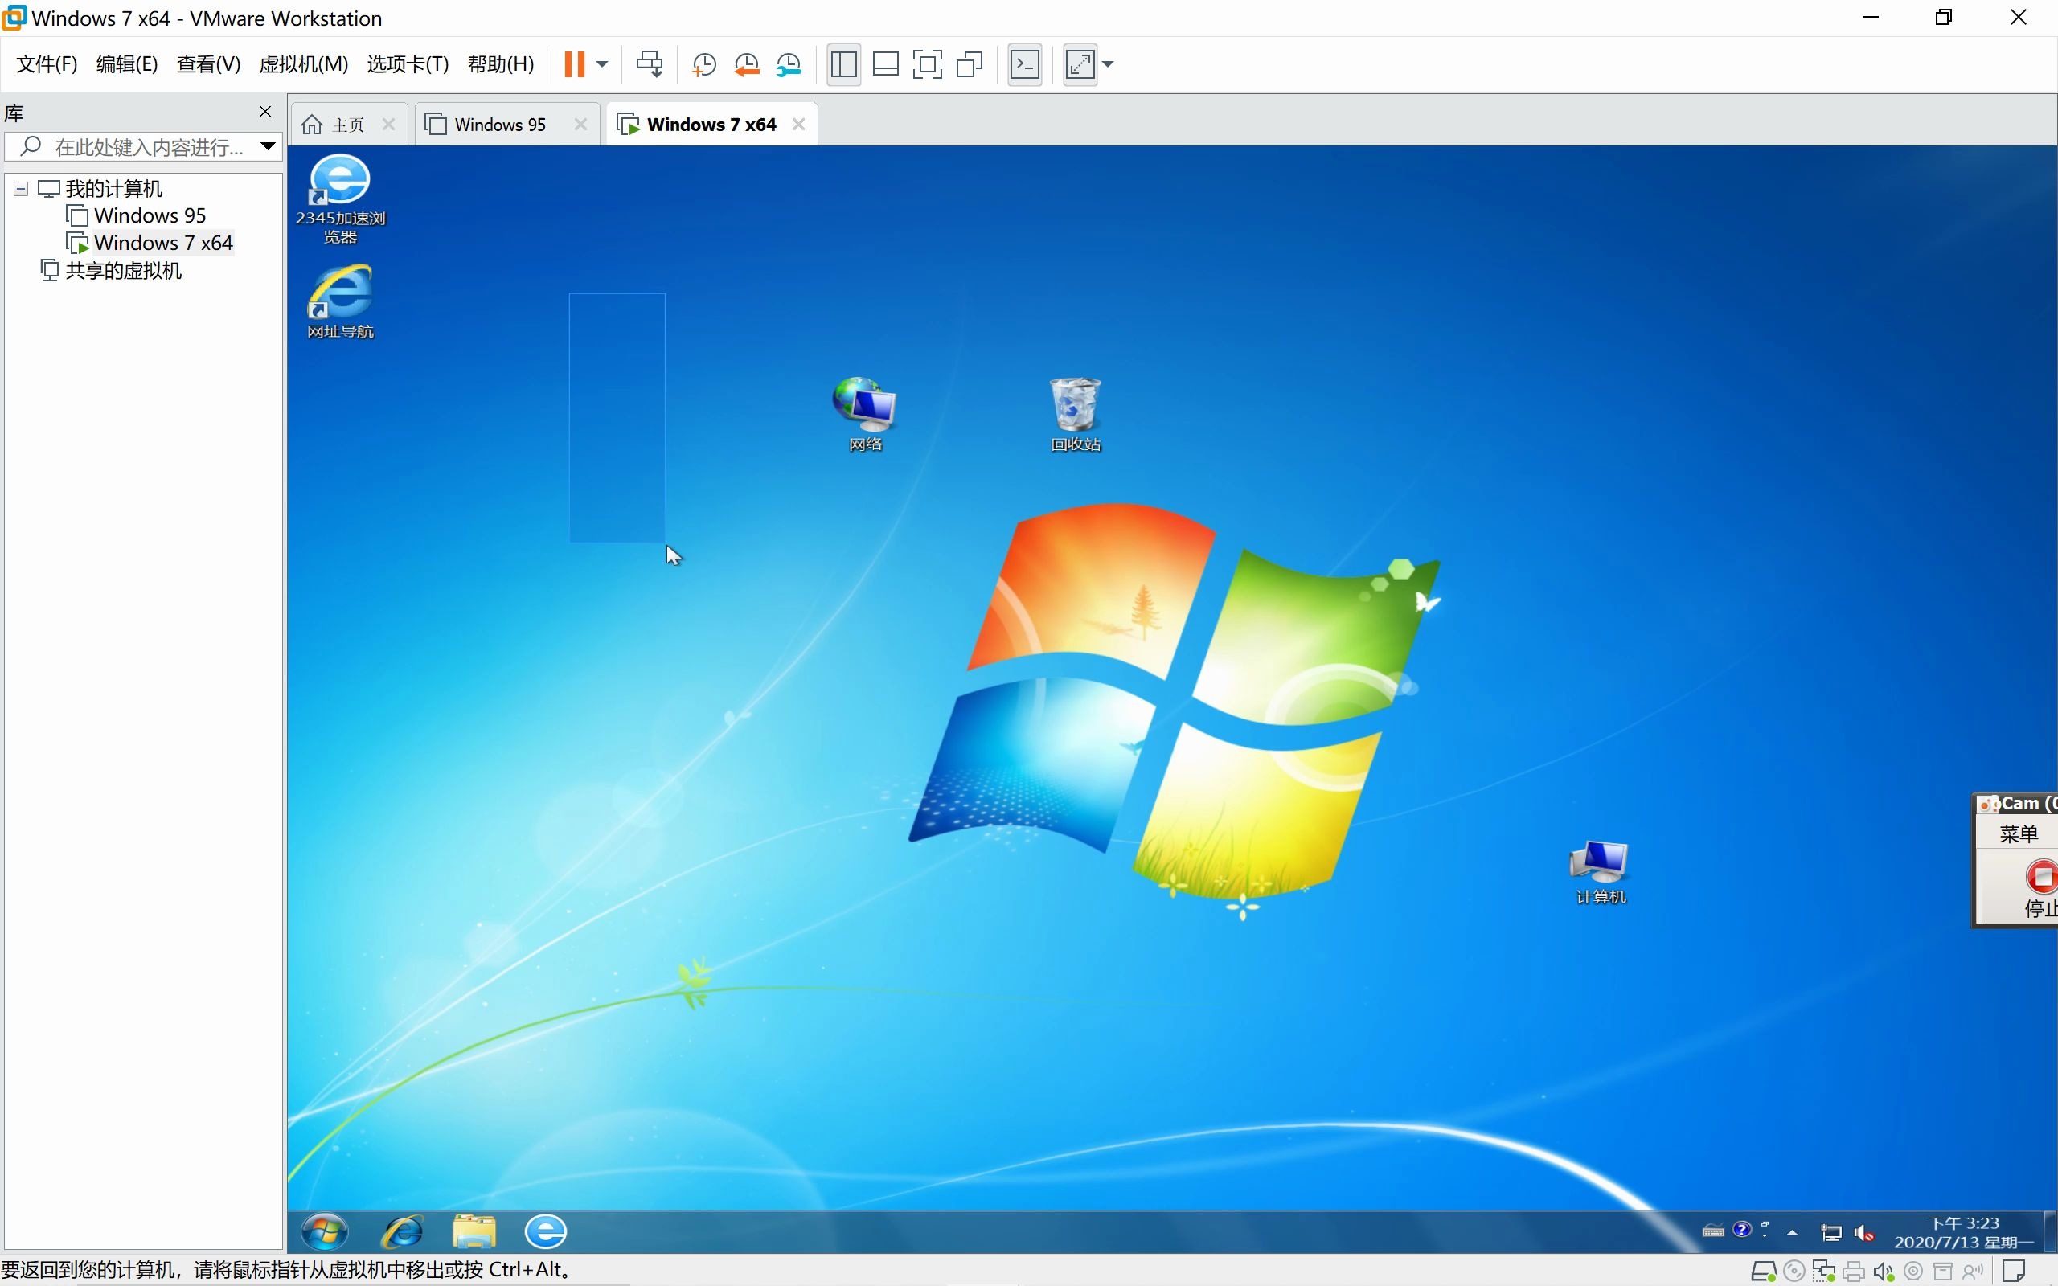Revert to the previous snapshot
The height and width of the screenshot is (1286, 2058).
pyautogui.click(x=747, y=63)
